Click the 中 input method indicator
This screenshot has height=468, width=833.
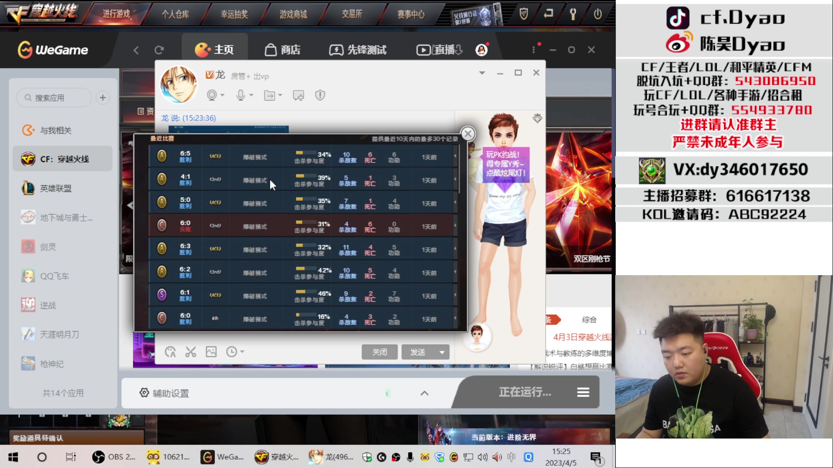(x=512, y=457)
